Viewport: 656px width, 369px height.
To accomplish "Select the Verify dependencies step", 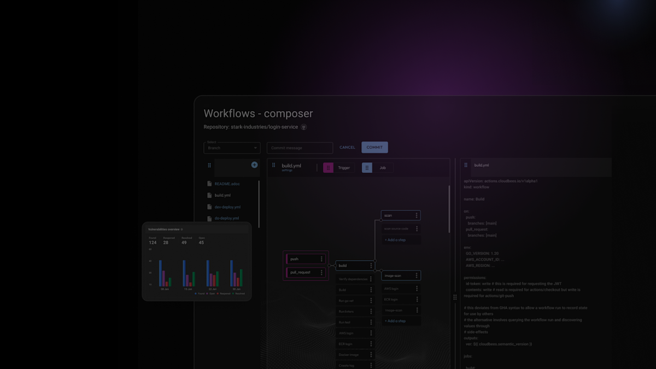I will point(355,279).
